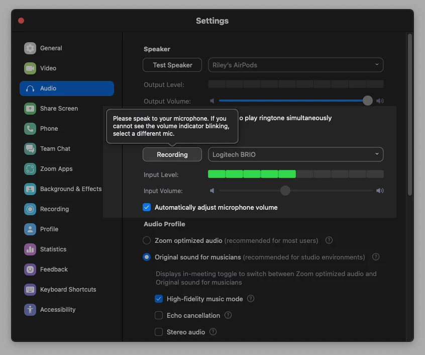This screenshot has width=425, height=355.
Task: Click the Test Speaker button
Action: (x=172, y=65)
